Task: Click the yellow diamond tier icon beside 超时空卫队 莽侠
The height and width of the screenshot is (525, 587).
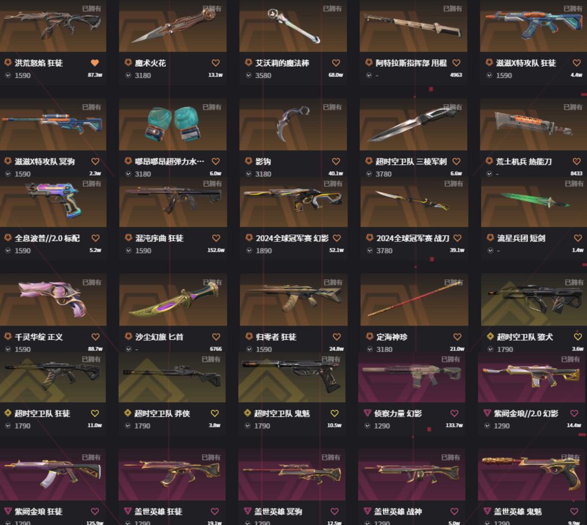Action: coord(128,412)
